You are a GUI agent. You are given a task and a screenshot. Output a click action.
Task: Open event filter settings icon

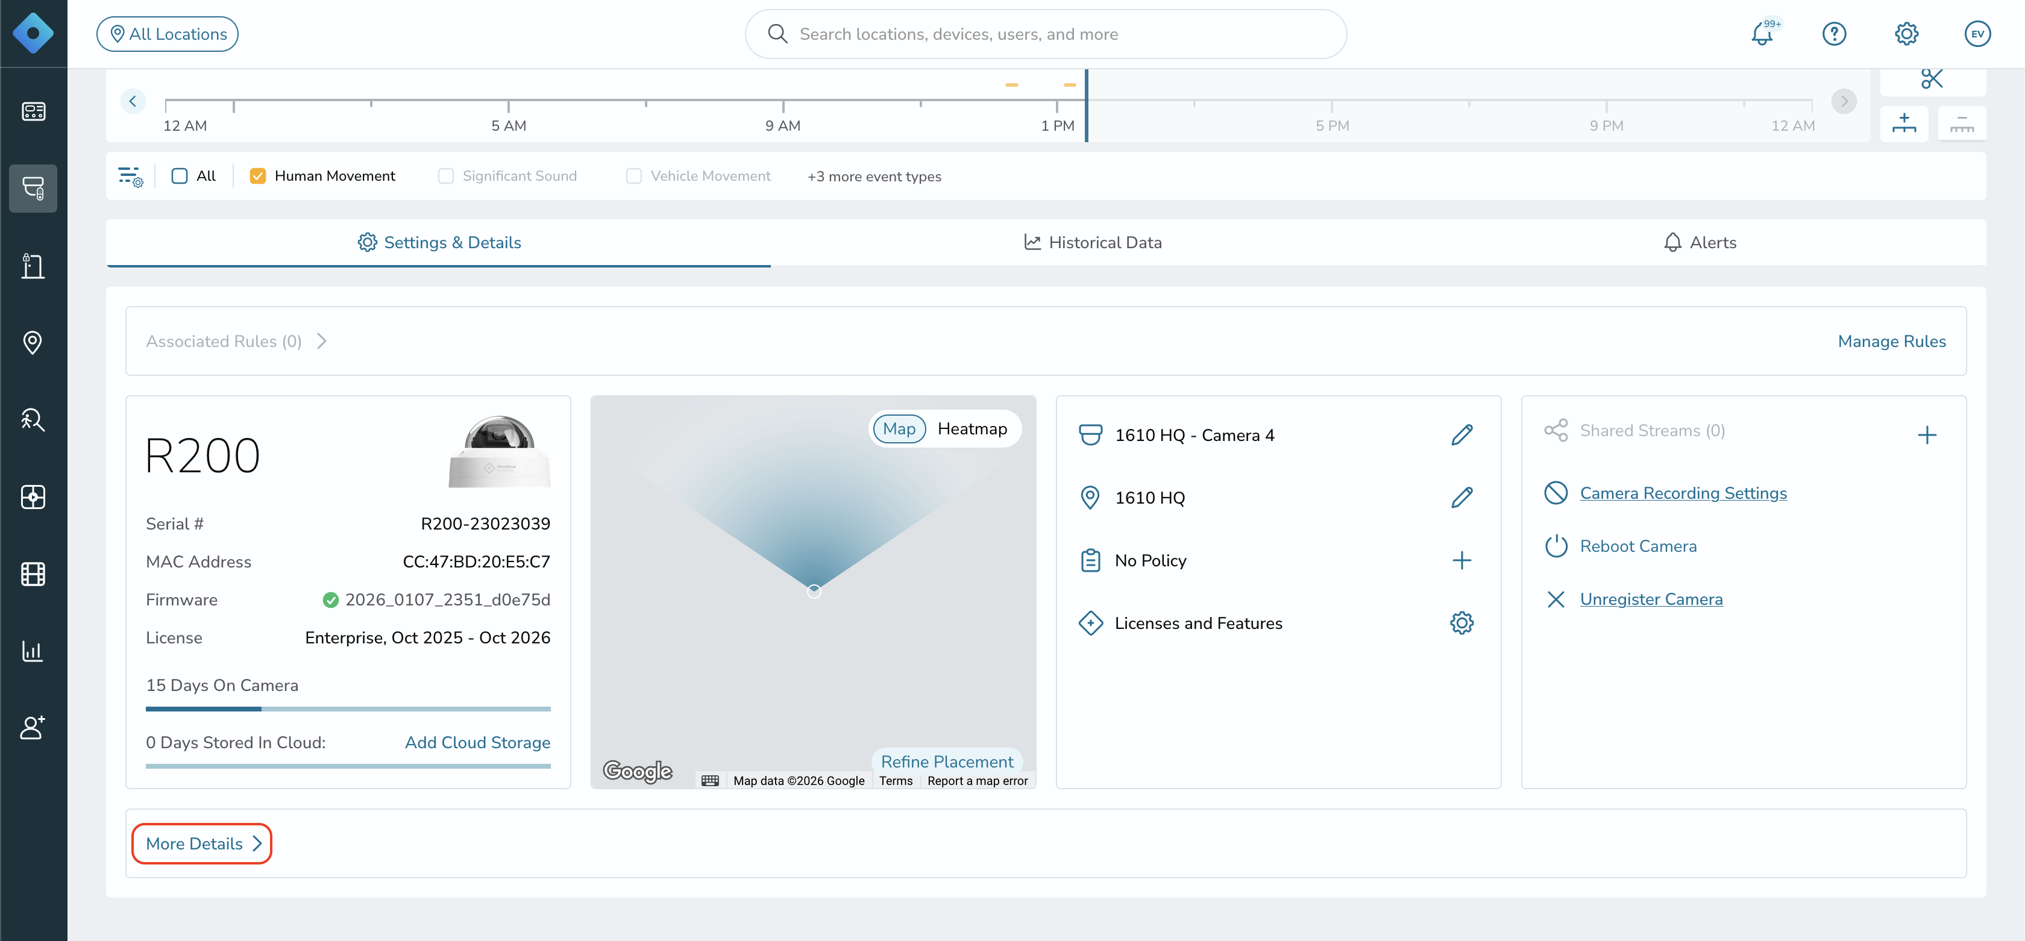(x=131, y=176)
